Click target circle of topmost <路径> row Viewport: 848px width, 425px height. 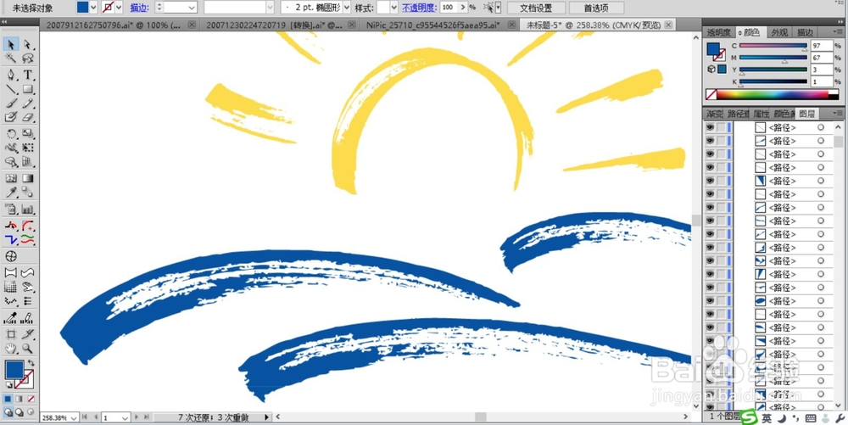point(821,127)
